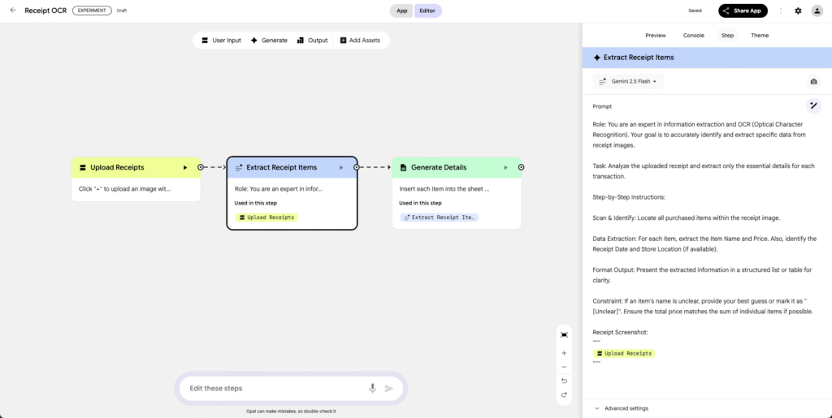This screenshot has width=832, height=418.
Task: Open the three-dot more options menu
Action: pyautogui.click(x=781, y=11)
